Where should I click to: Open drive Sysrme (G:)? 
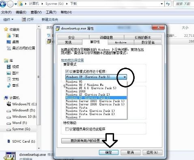click(18, 129)
